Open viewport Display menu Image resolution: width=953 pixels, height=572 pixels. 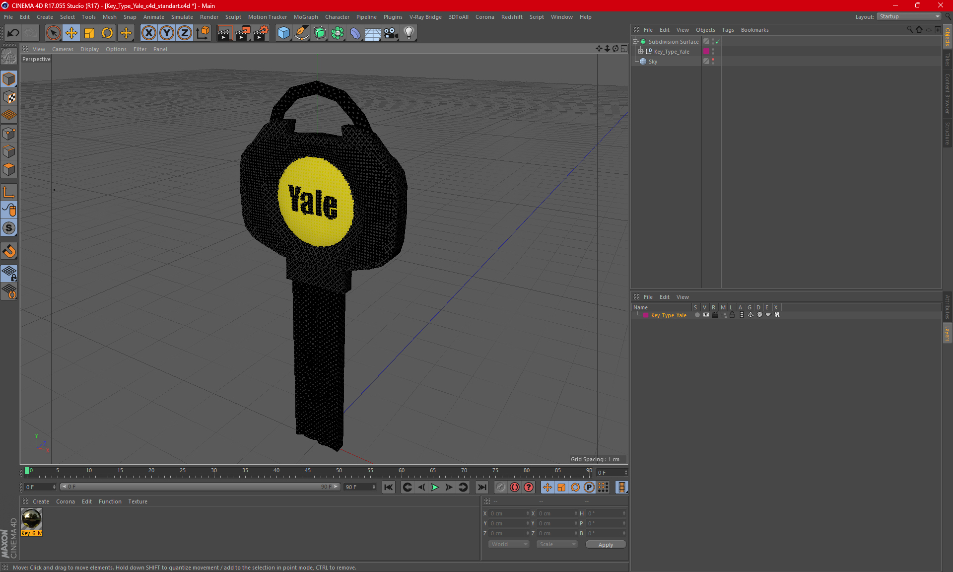89,49
